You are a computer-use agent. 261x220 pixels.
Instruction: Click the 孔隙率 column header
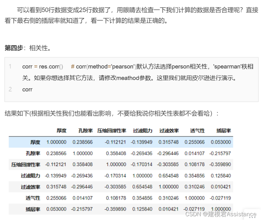point(85,131)
